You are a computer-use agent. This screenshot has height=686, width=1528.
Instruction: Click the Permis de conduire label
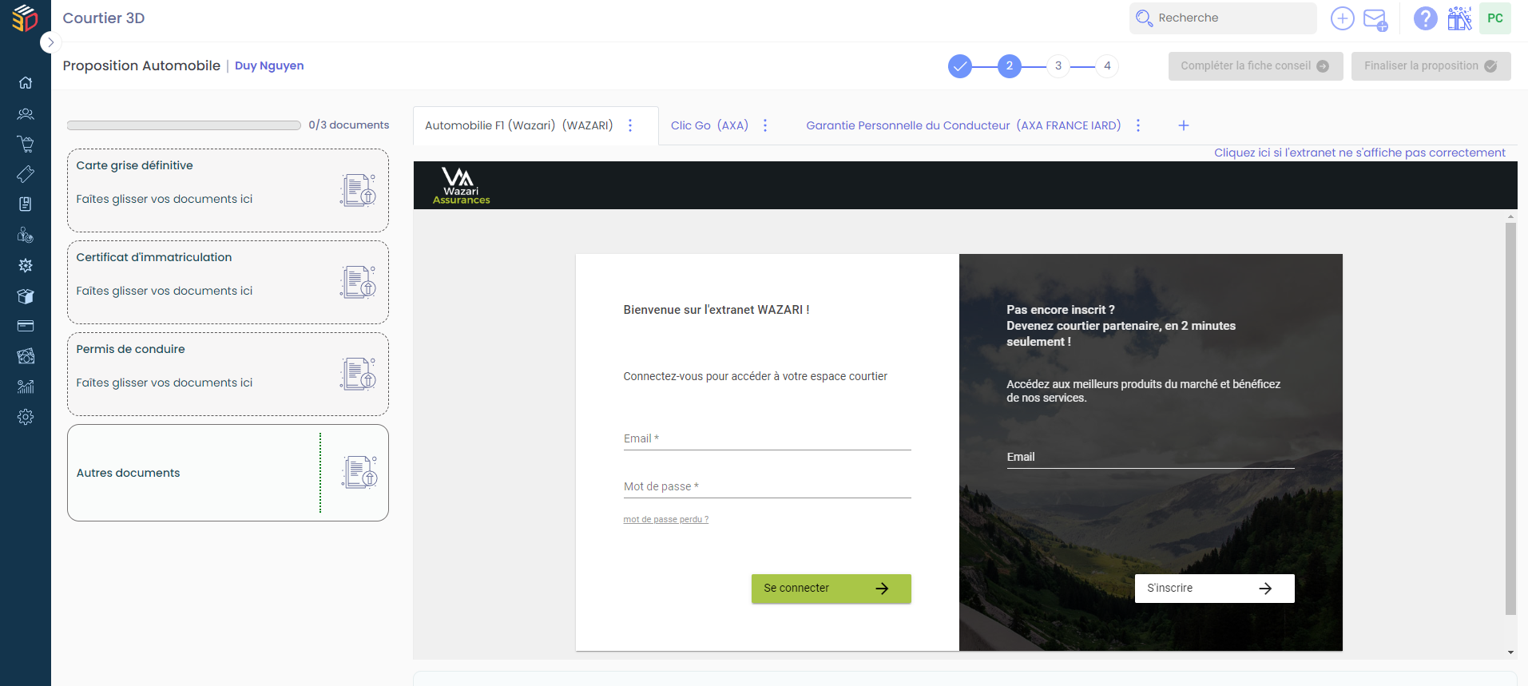pyautogui.click(x=130, y=349)
